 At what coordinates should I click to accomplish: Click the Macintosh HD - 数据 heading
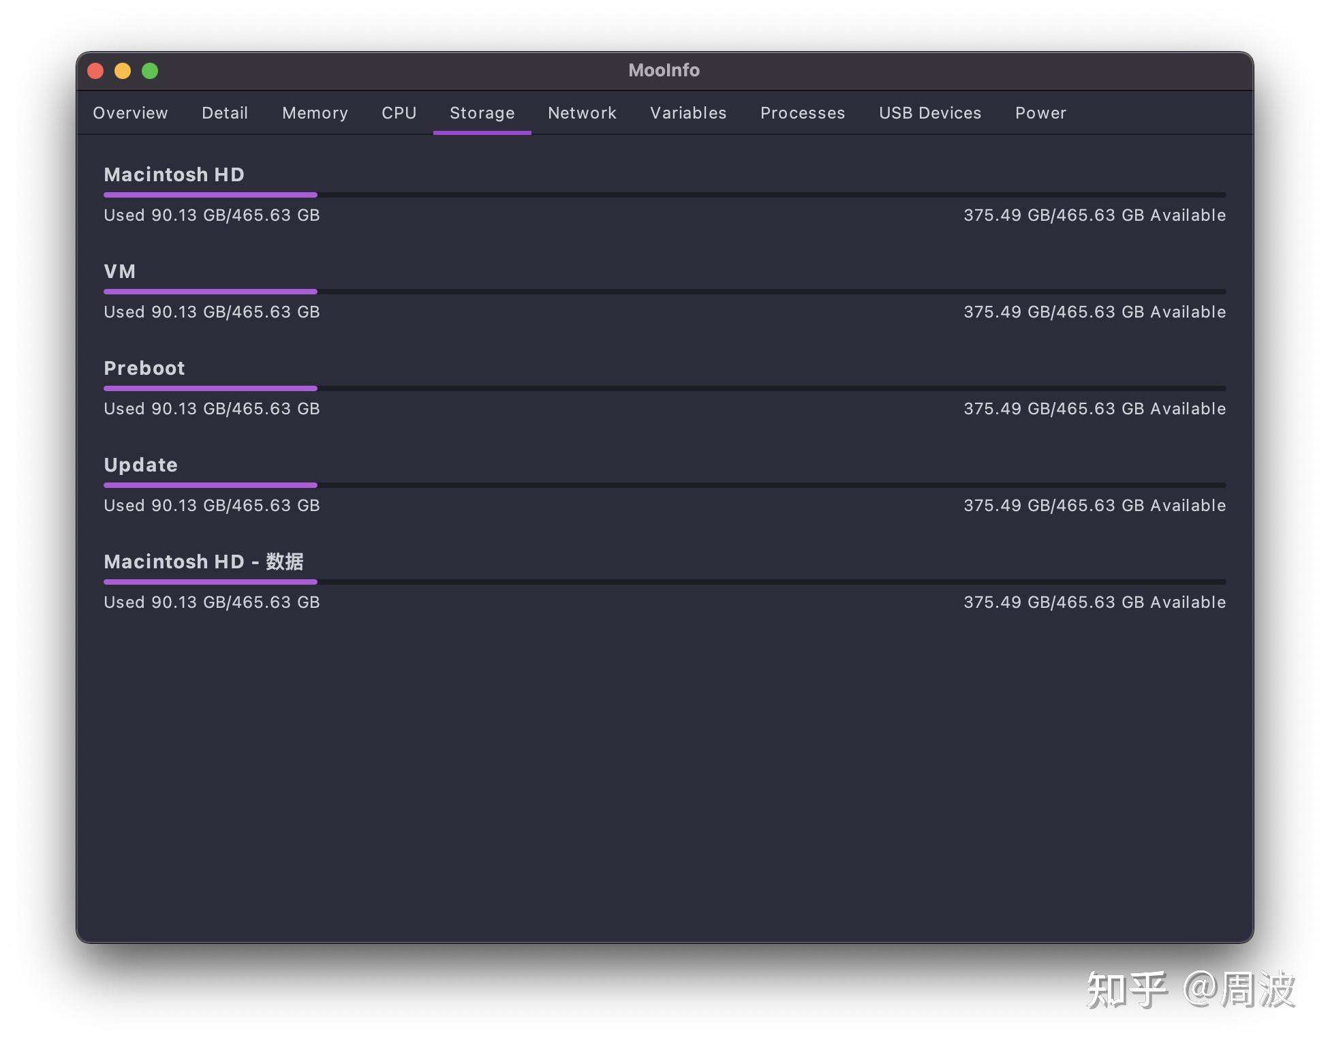[x=203, y=562]
